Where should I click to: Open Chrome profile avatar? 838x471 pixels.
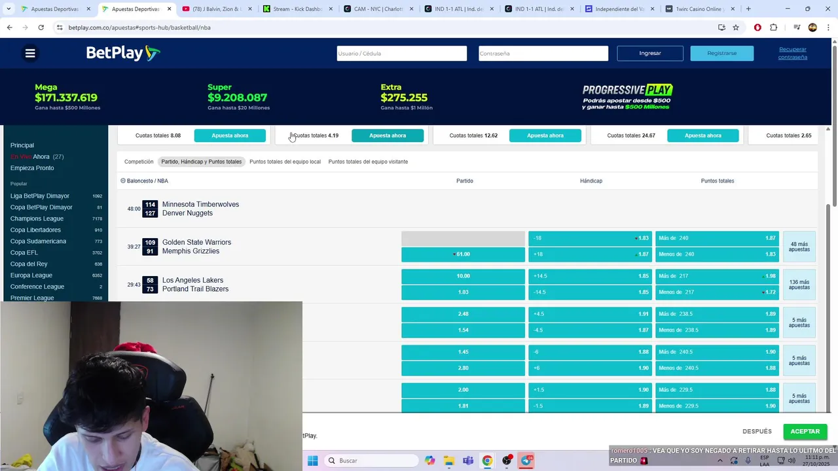coord(812,27)
